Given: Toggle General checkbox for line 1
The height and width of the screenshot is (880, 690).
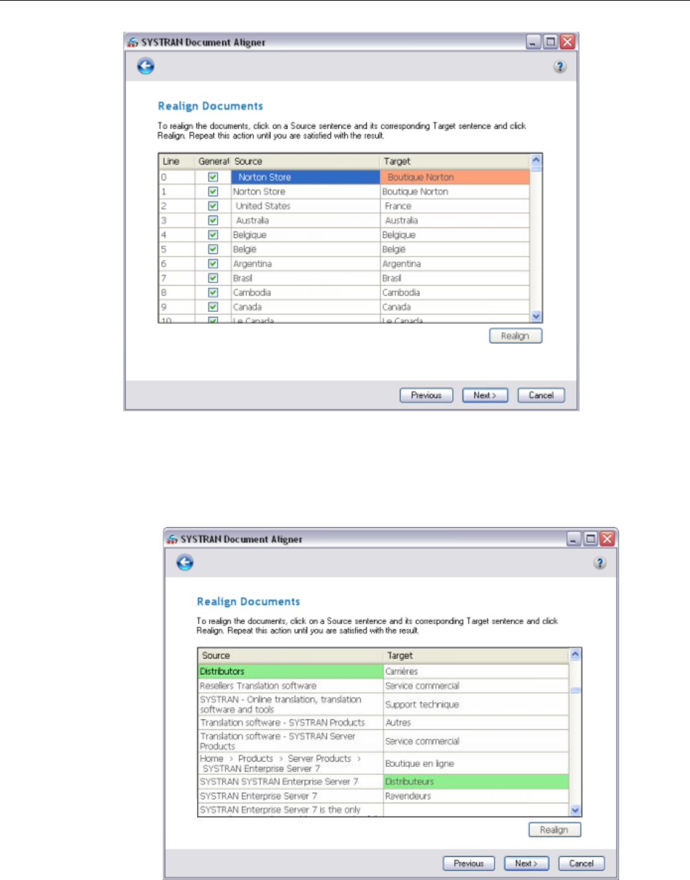Looking at the screenshot, I should point(213,192).
